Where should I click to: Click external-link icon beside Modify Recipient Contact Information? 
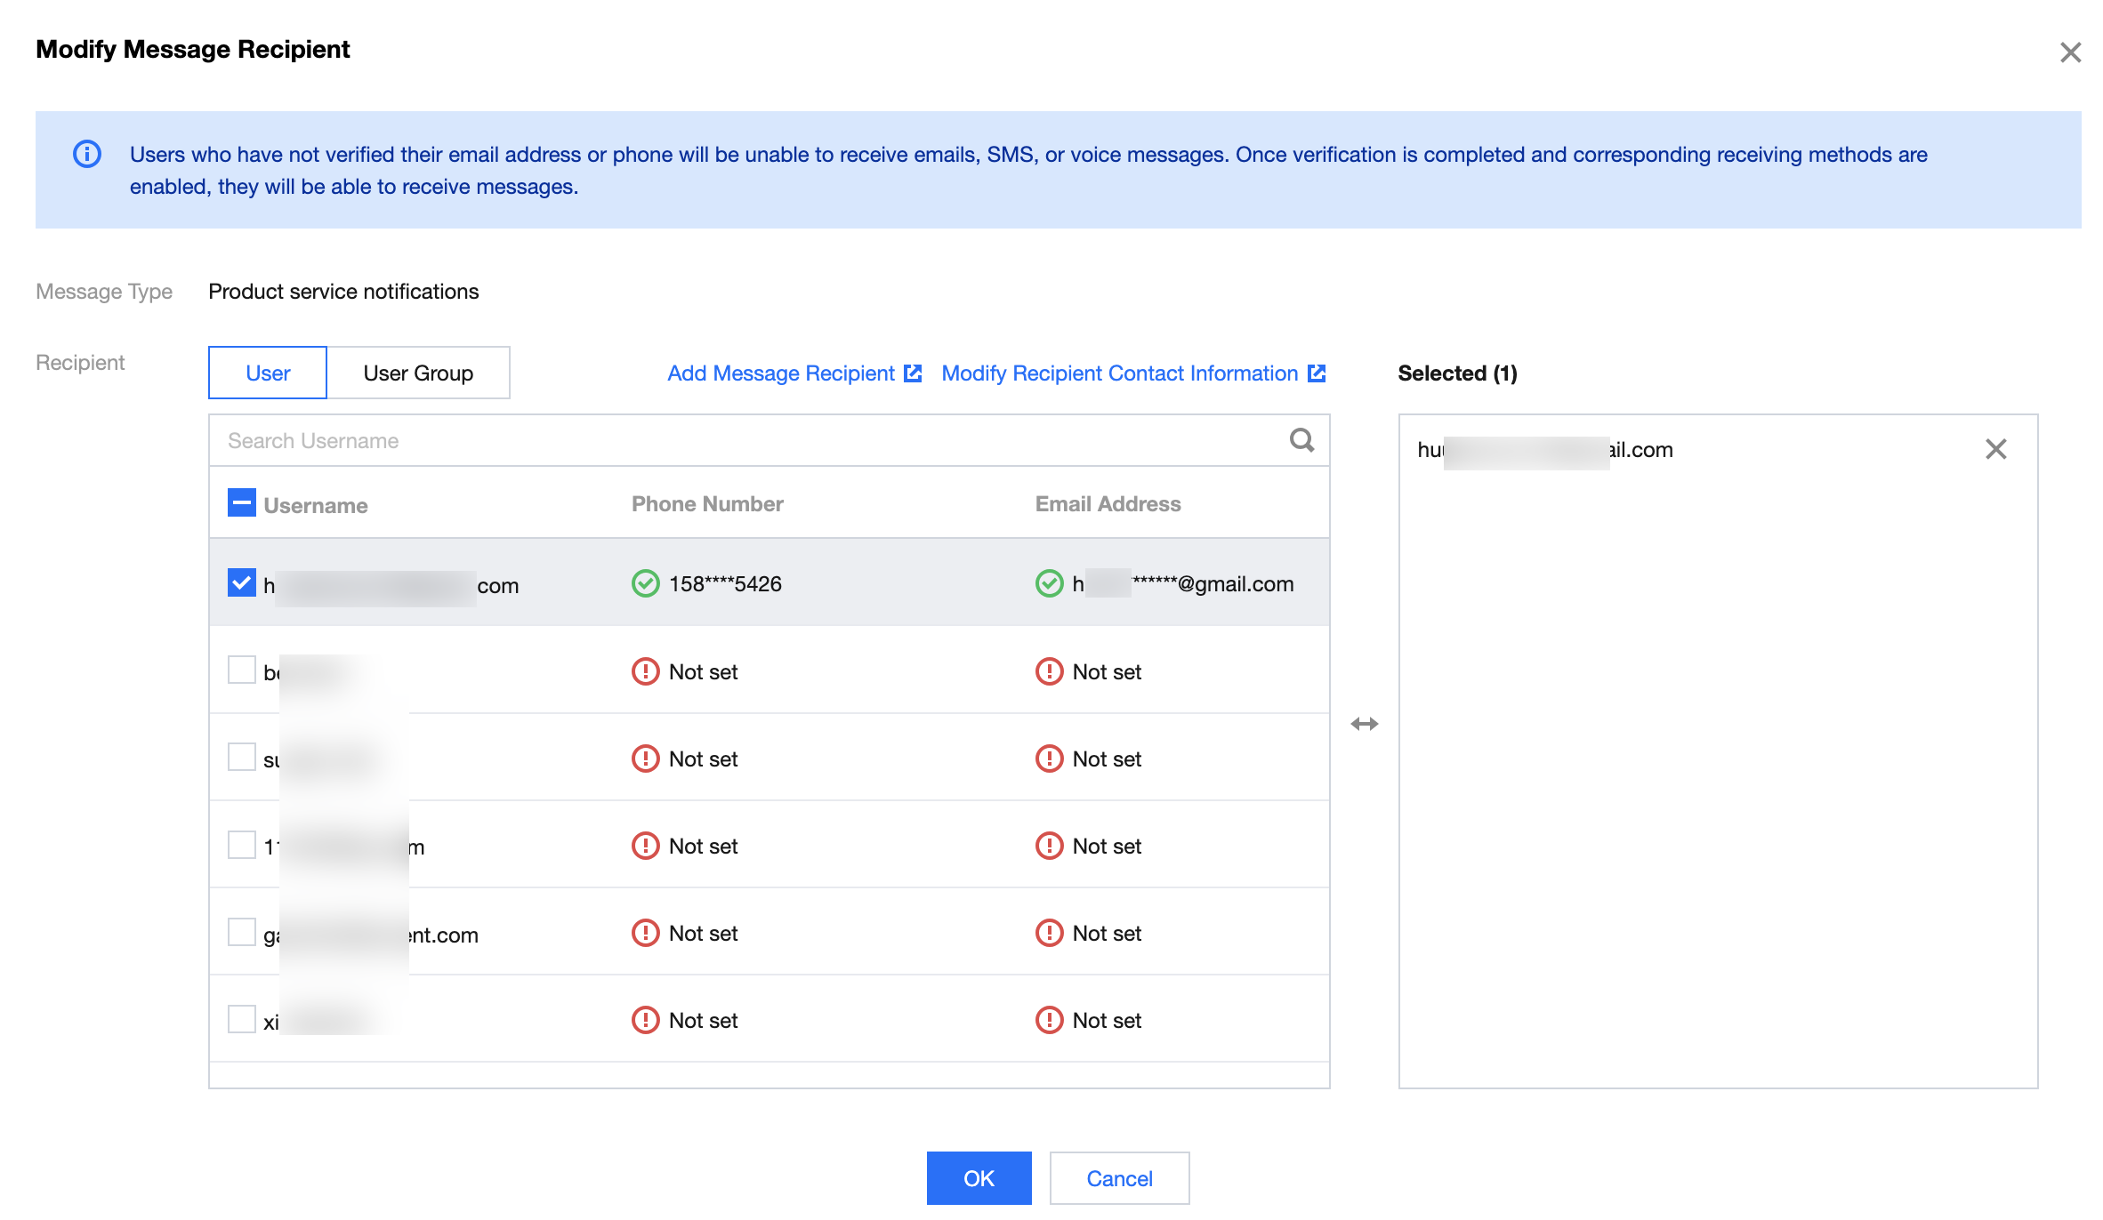click(1317, 373)
